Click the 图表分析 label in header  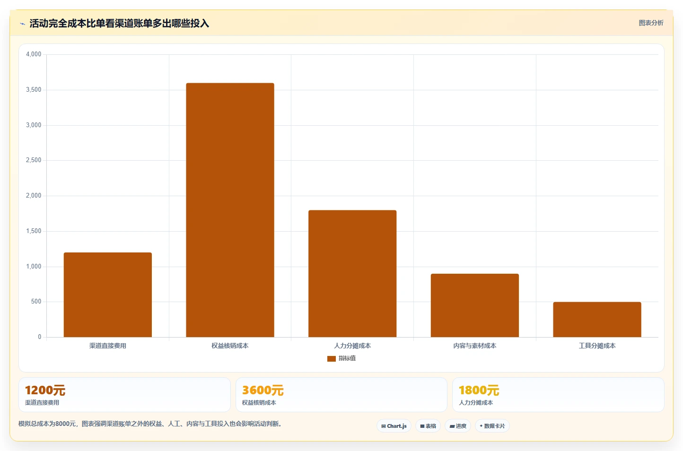651,23
